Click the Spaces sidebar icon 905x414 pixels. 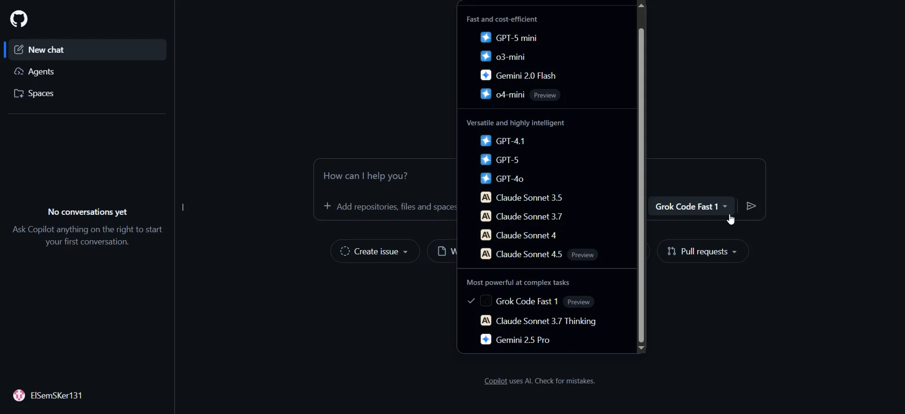pos(19,93)
